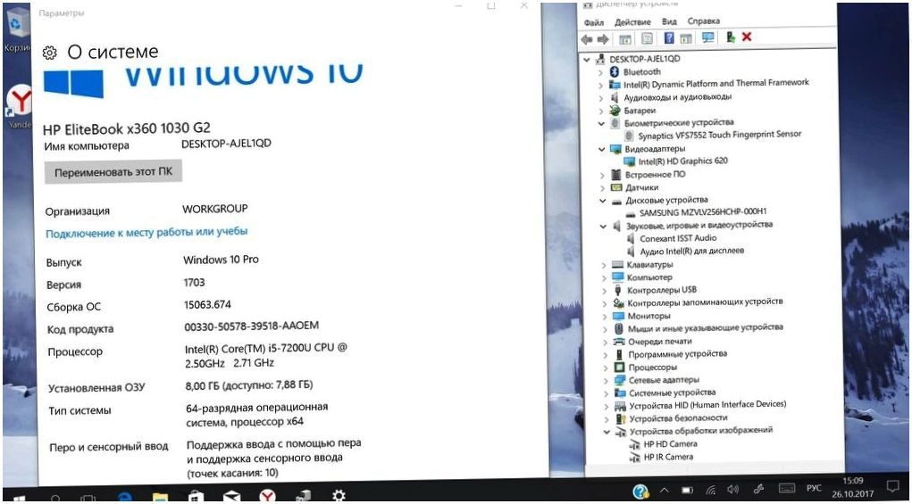912x504 pixels.
Task: Collapse Устройства обработки изображений node
Action: [607, 432]
